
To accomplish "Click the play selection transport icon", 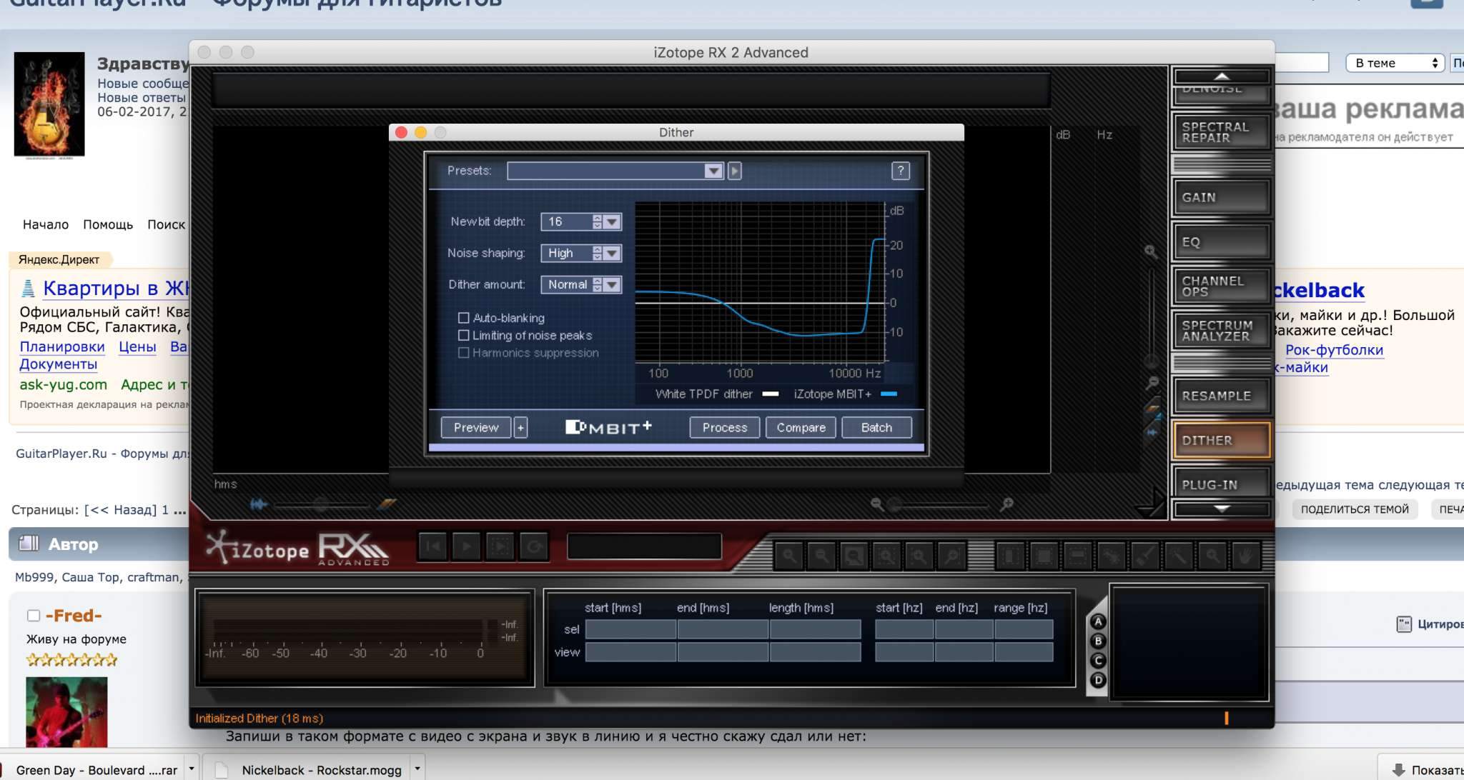I will (500, 547).
